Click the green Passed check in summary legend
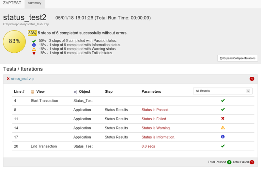This screenshot has width=261, height=170. pyautogui.click(x=34, y=41)
